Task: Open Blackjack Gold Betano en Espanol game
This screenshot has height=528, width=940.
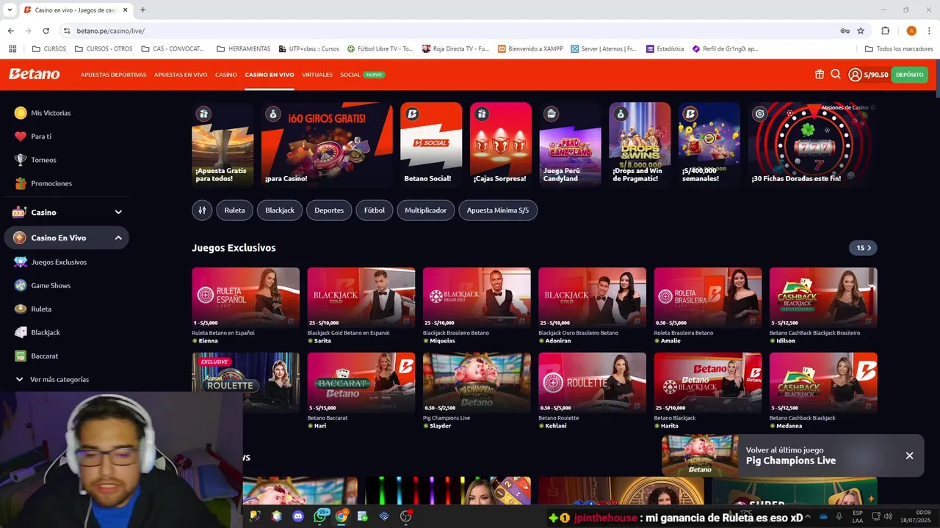Action: 361,296
